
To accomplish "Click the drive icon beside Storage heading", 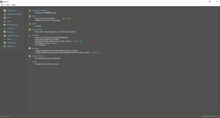I will (x=30, y=48).
